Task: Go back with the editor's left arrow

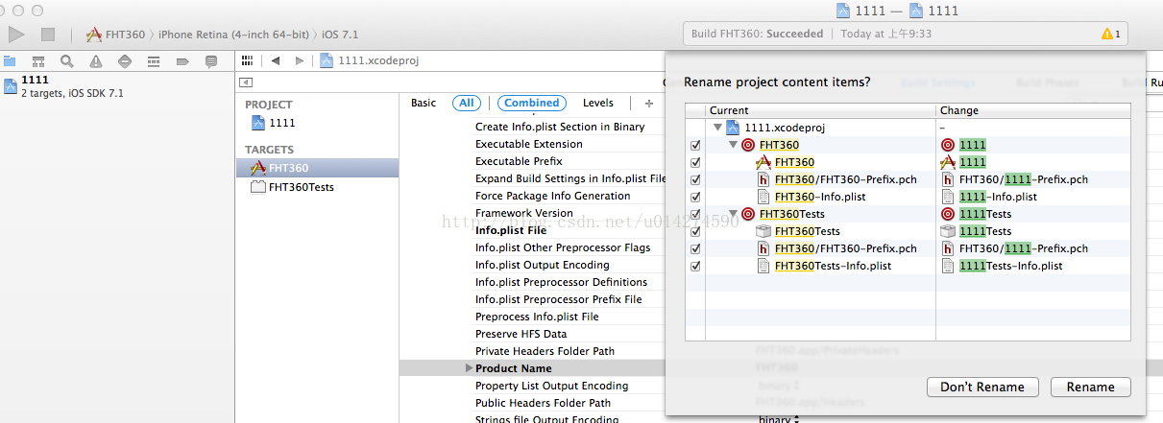Action: [x=276, y=60]
